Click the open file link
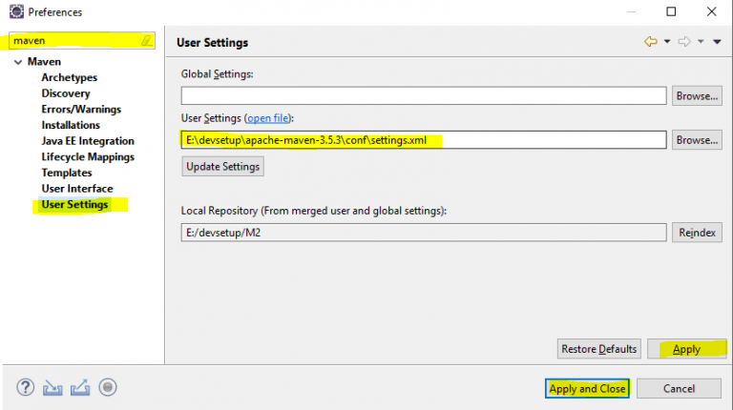733x410 pixels. click(268, 118)
